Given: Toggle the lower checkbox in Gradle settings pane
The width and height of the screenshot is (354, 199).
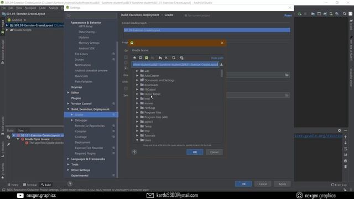Looking at the screenshot, I should [x=126, y=88].
